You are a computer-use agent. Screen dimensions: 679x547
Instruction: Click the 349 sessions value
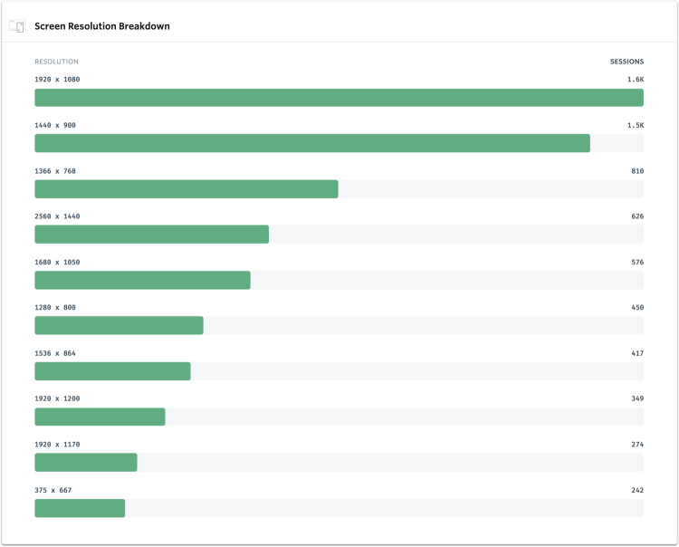pos(637,398)
